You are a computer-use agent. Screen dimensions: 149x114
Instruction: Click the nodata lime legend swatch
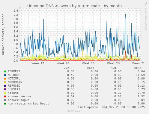click(5, 93)
